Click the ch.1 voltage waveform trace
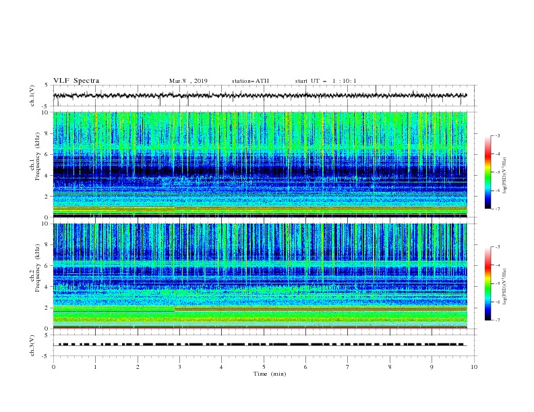 point(260,96)
